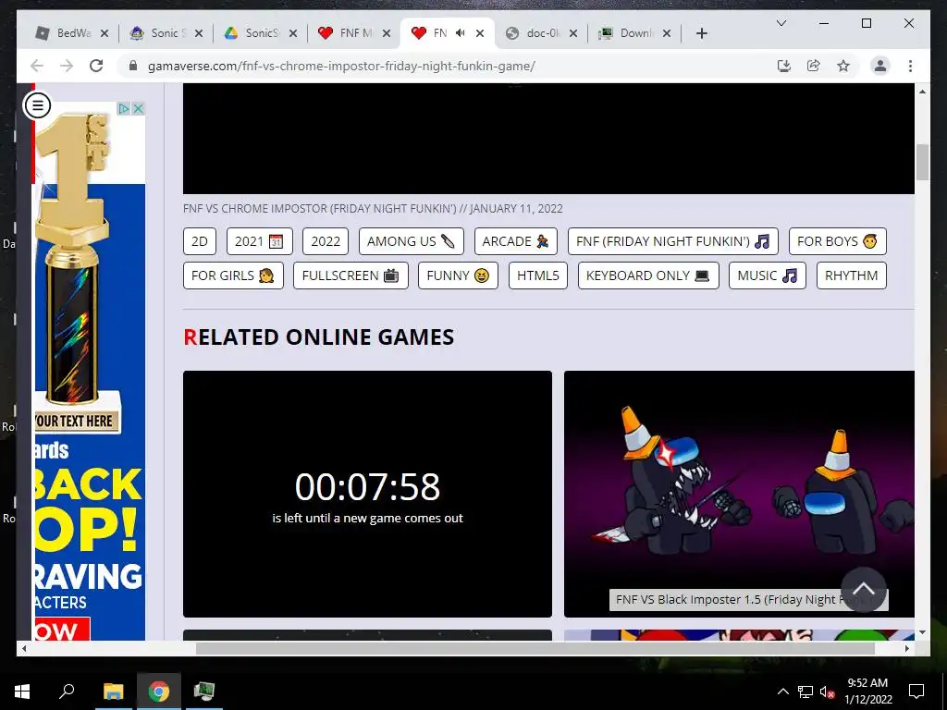This screenshot has height=710, width=947.
Task: Open the muted volume tray icon
Action: click(x=827, y=692)
